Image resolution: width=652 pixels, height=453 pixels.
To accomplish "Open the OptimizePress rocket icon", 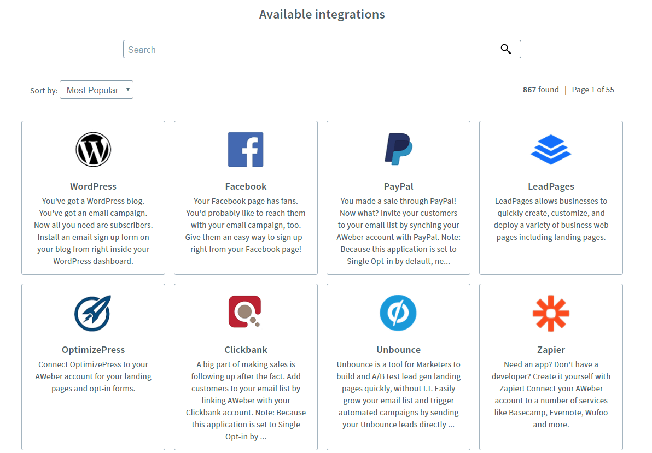I will coord(93,313).
